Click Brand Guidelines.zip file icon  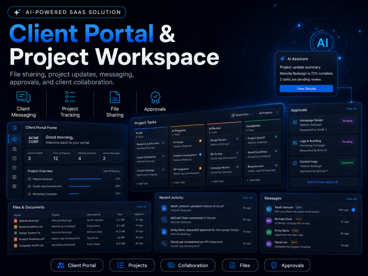coord(15,227)
